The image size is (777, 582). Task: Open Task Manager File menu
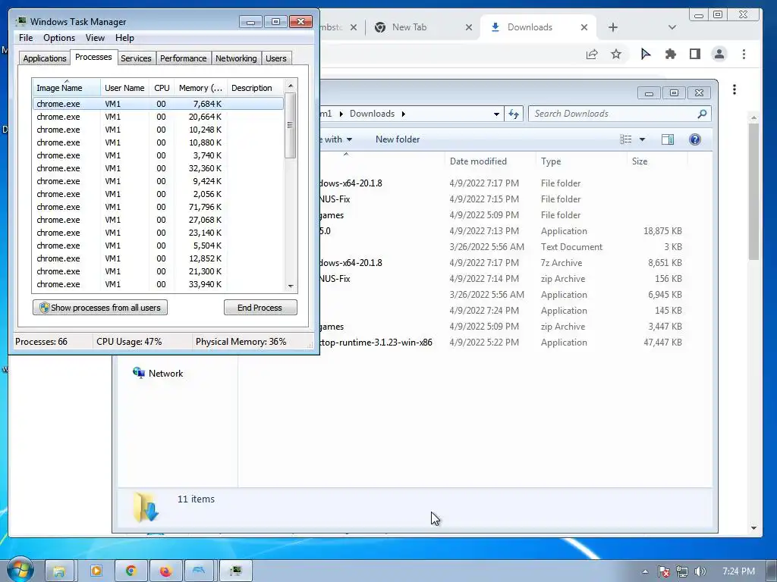[x=26, y=38]
